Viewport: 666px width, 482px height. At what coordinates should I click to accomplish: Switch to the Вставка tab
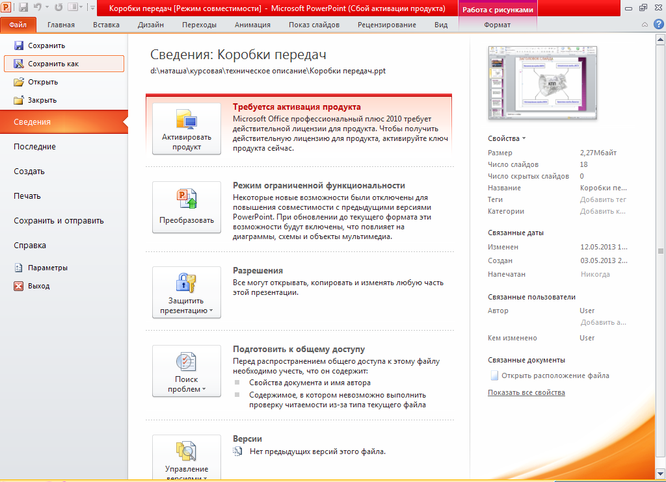106,25
